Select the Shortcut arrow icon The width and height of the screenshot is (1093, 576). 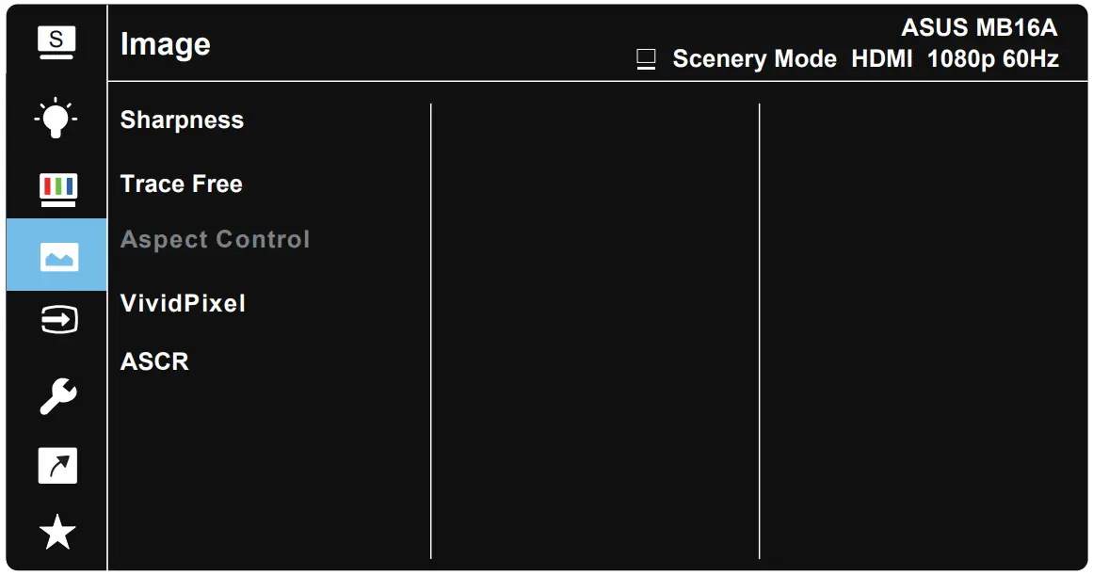[56, 466]
